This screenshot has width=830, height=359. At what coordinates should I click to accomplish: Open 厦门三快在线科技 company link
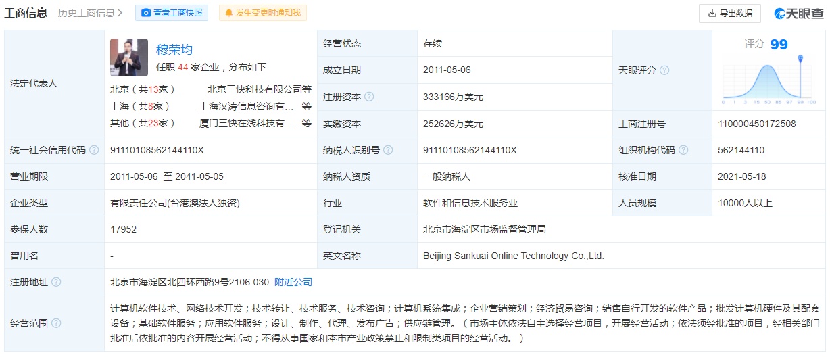point(247,123)
